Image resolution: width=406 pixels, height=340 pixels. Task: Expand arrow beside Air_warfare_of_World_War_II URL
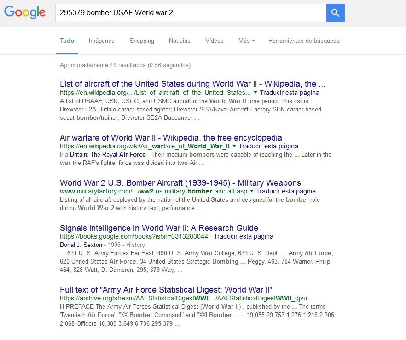234,146
